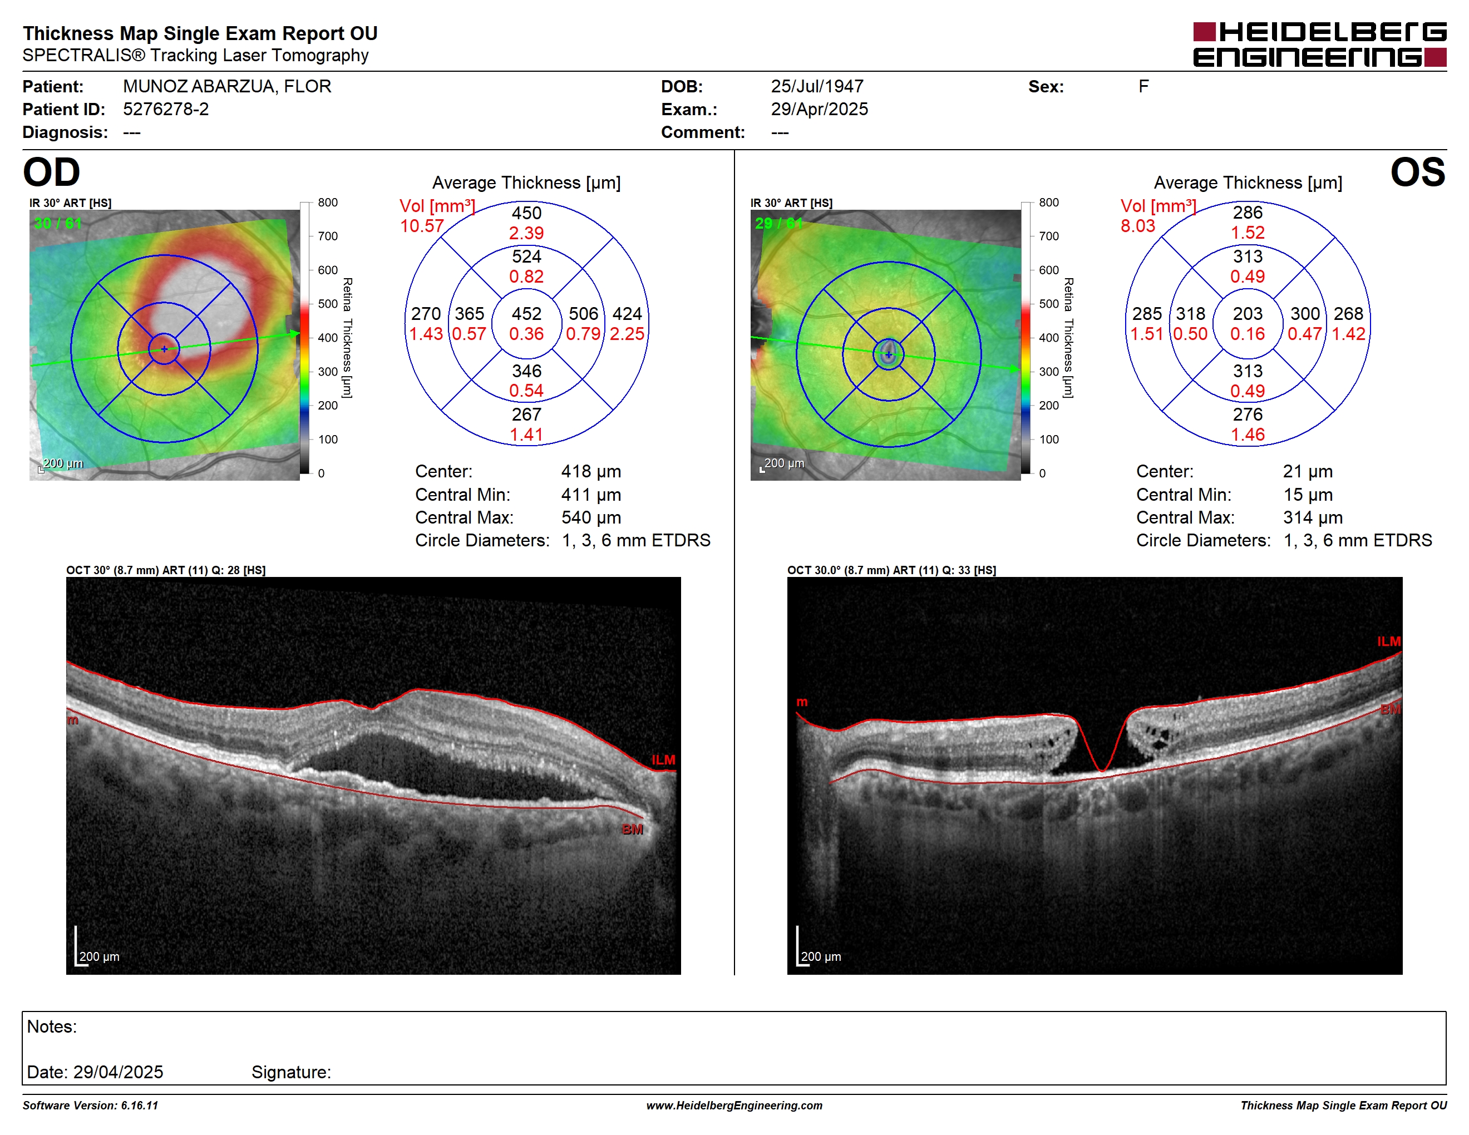The image size is (1469, 1135).
Task: Click the exam date 29/Apr/2025
Action: click(819, 109)
